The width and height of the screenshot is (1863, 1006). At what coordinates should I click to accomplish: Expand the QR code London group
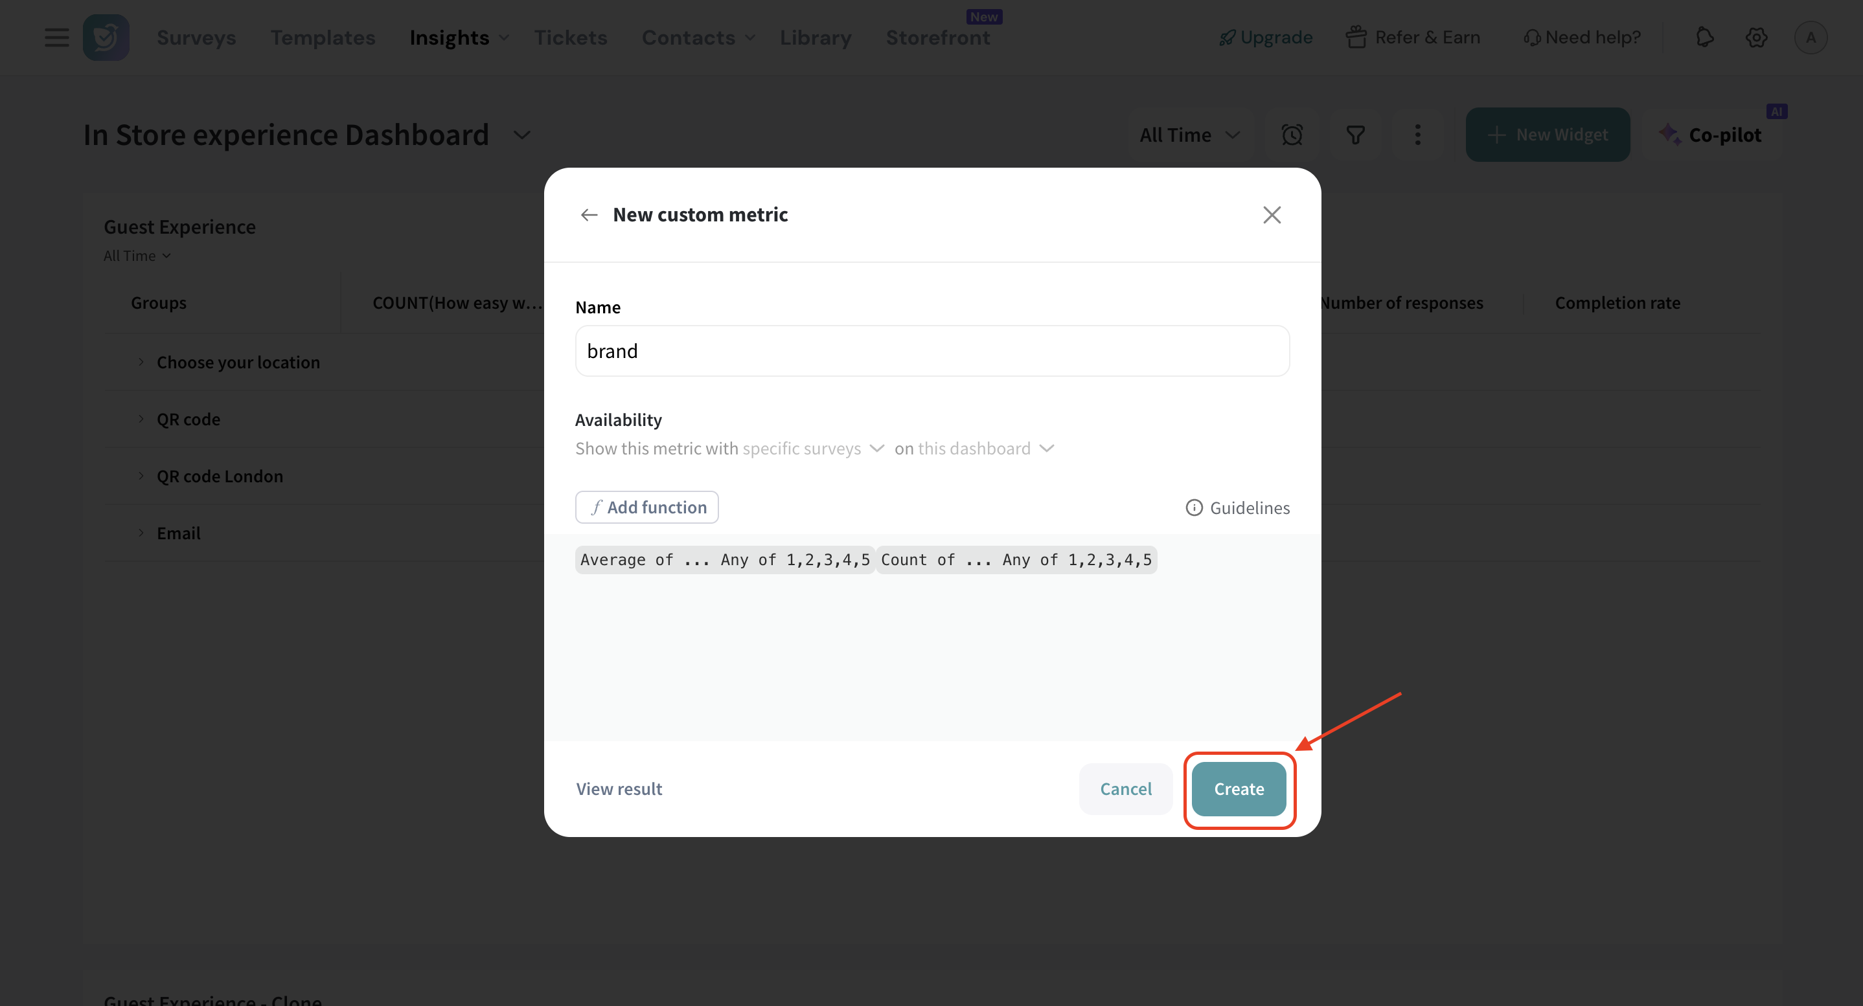[x=141, y=476]
